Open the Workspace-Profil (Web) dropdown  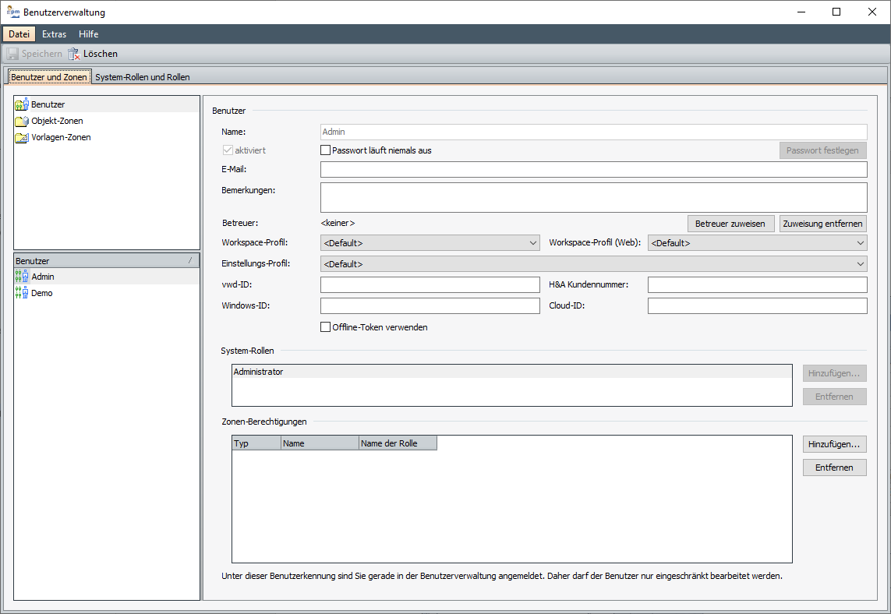coord(757,243)
